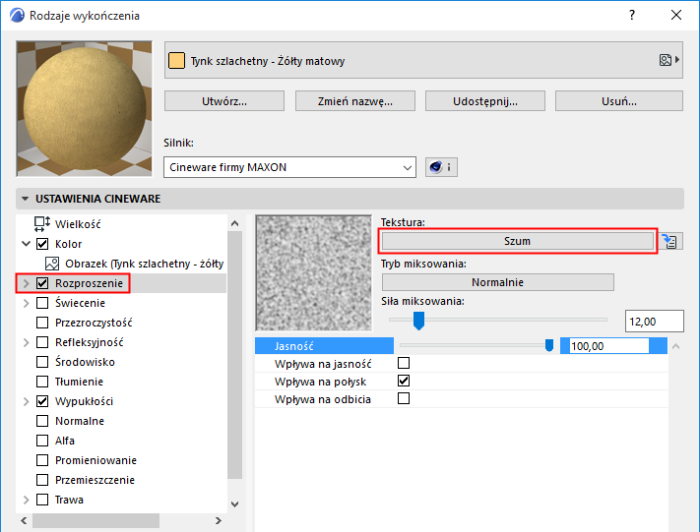
Task: Open the material name selector bar
Action: [423, 60]
